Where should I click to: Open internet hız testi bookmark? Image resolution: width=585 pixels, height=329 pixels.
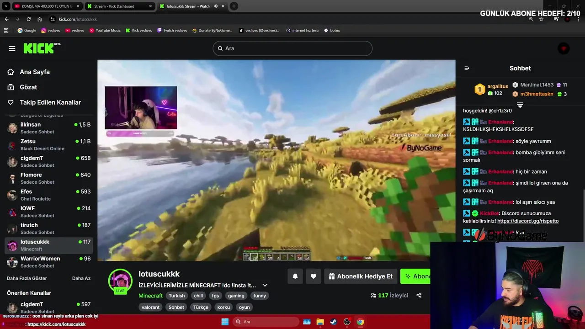pos(302,30)
